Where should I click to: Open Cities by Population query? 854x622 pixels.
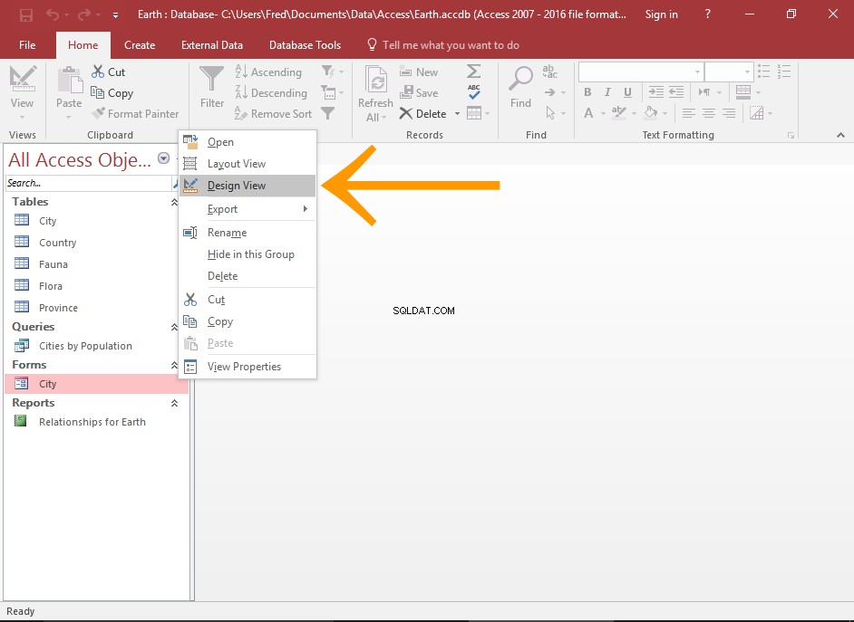tap(85, 346)
